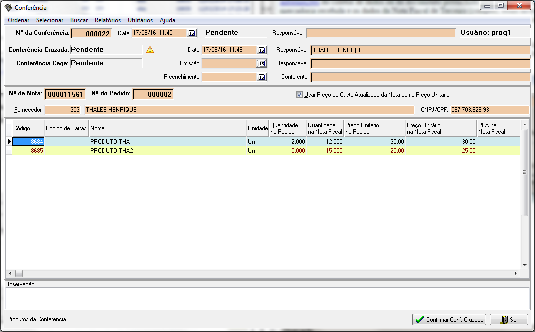Screen dimensions: 535x332
Task: Expand the Utilitários menu
Action: click(x=140, y=20)
